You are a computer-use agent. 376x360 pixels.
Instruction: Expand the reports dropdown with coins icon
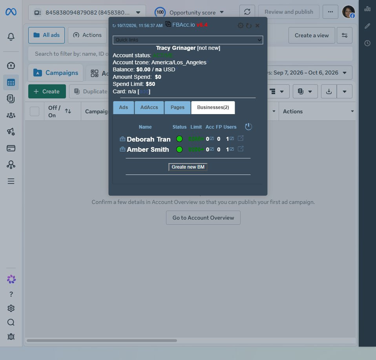[305, 91]
